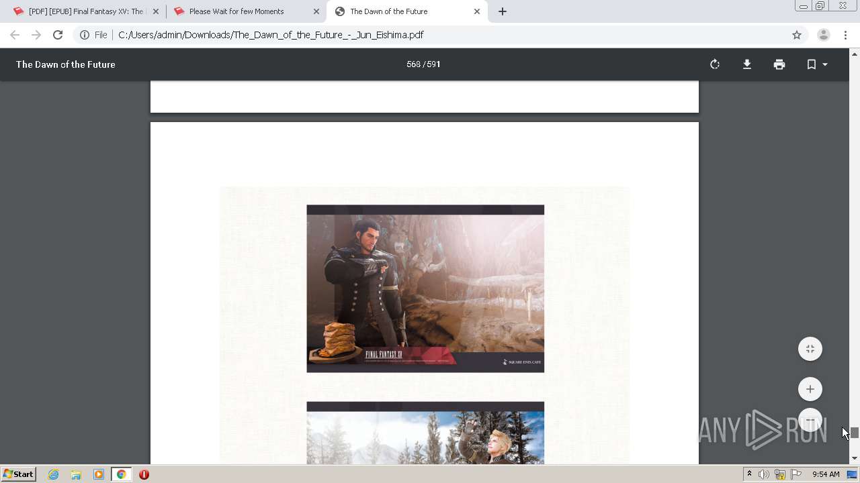Switch to the Final Fantasy XV PDF EPUB tab
Image resolution: width=860 pixels, height=483 pixels.
pyautogui.click(x=86, y=11)
